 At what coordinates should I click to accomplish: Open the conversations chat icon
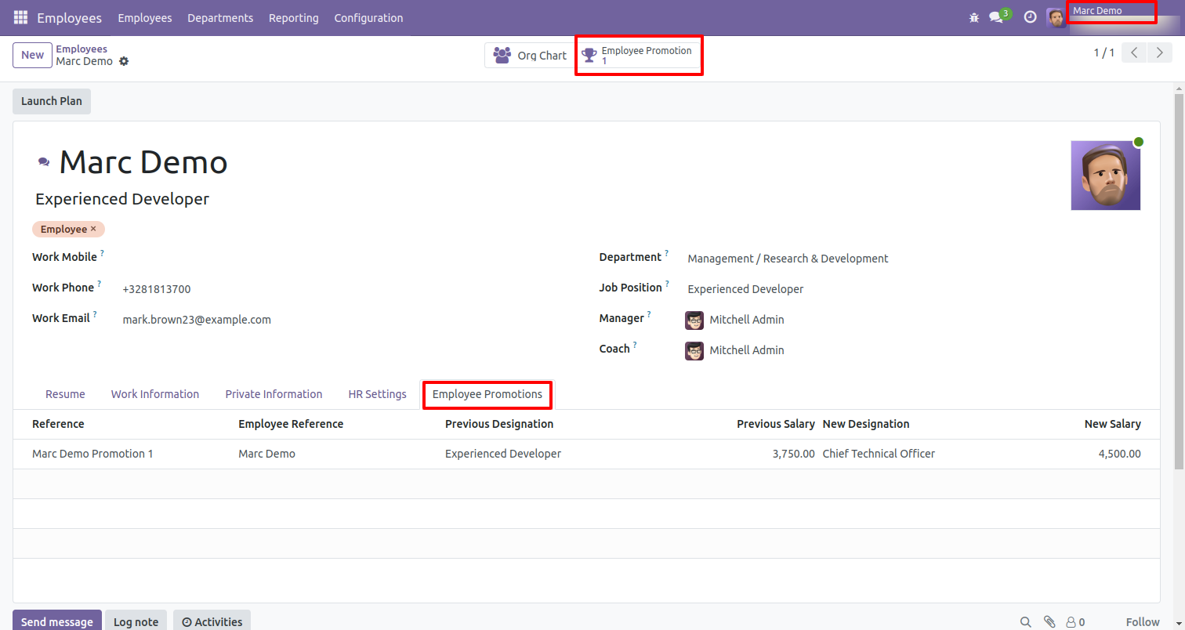995,17
